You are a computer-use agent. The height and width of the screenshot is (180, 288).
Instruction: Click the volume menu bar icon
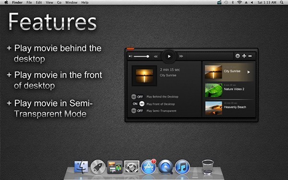[x=252, y=2]
